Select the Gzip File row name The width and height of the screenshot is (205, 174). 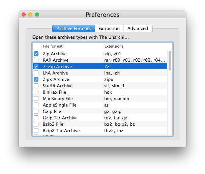52,111
